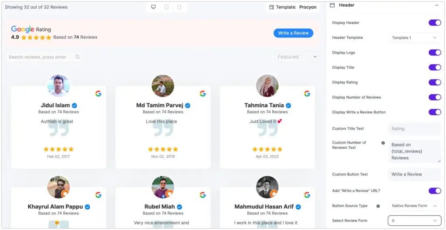The image size is (446, 230).
Task: Toggle Display Header switch
Action: (435, 23)
